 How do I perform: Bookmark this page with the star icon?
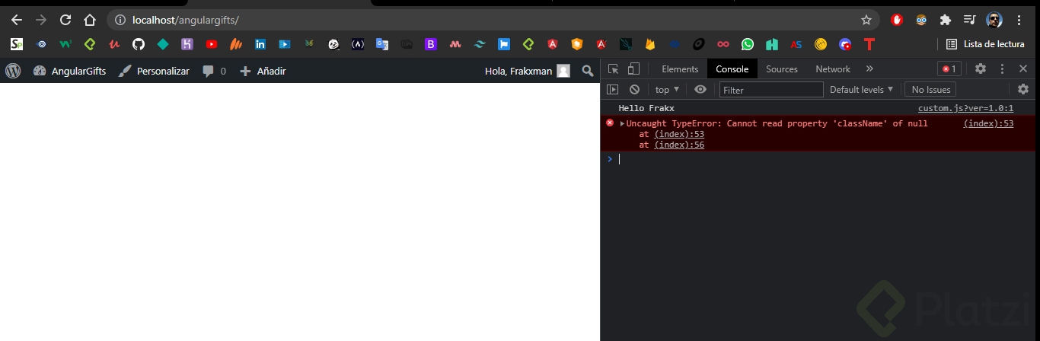pos(866,20)
